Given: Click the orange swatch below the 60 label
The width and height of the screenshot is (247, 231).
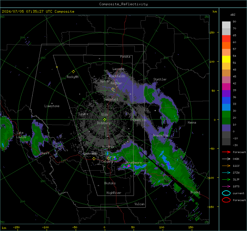Looking at the screenshot, I should [x=226, y=45].
